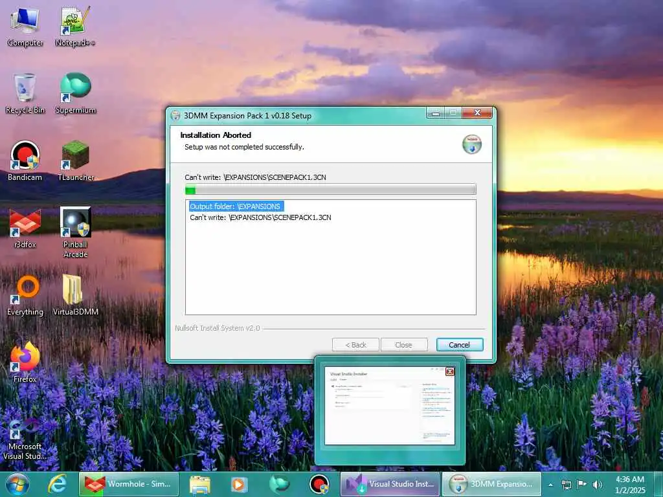Click the Bandicam taskbar icon

point(319,484)
